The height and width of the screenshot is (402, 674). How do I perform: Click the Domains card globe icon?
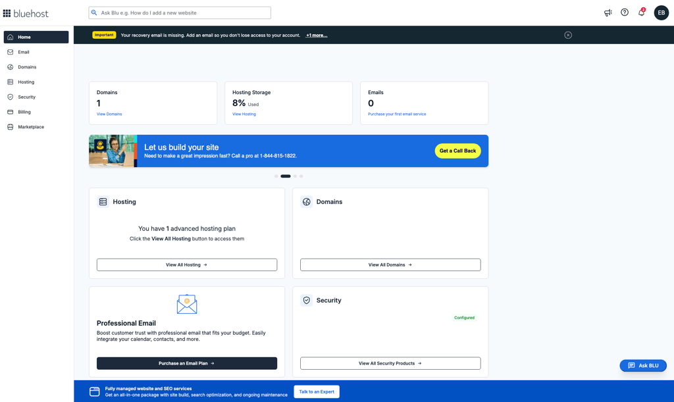click(307, 201)
